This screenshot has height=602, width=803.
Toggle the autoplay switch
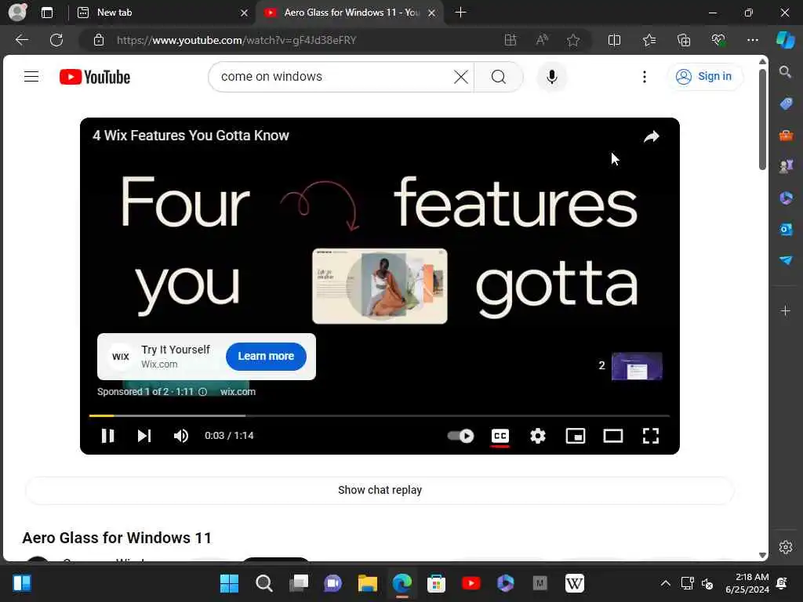coord(460,436)
